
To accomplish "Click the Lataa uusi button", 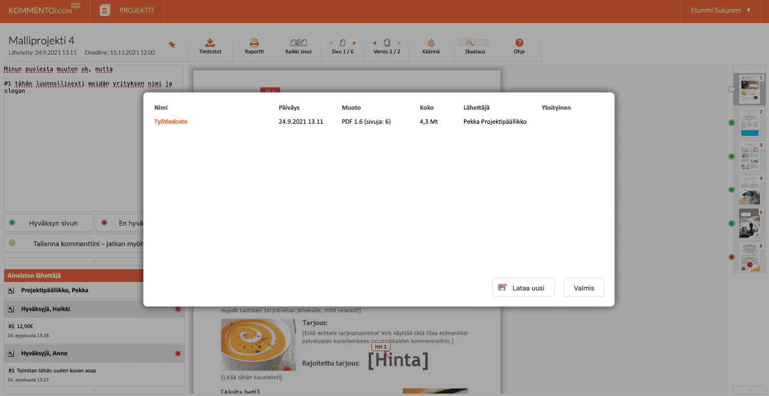I will pos(523,287).
